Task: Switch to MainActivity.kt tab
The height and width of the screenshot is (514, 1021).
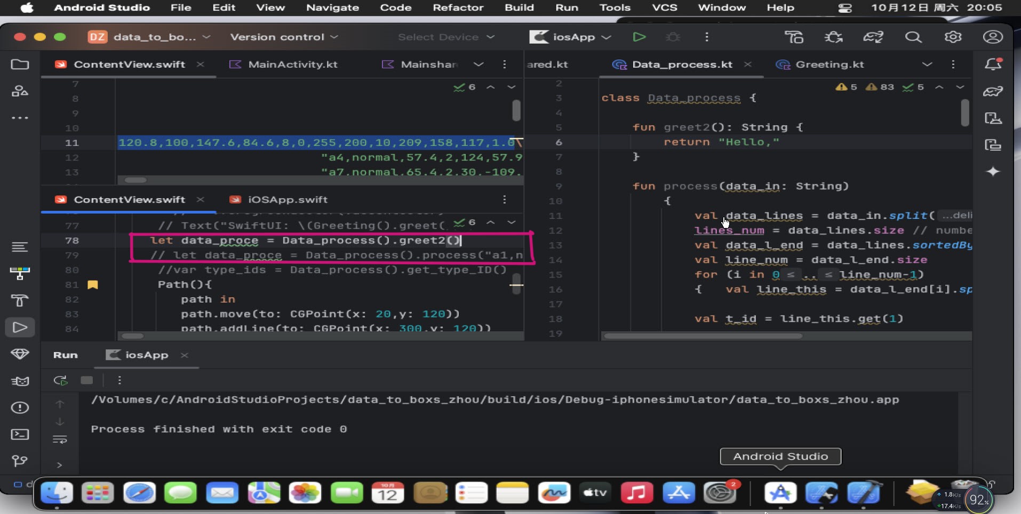Action: point(284,64)
